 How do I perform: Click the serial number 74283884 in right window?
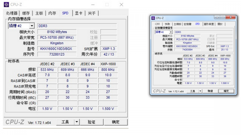(x=187, y=50)
